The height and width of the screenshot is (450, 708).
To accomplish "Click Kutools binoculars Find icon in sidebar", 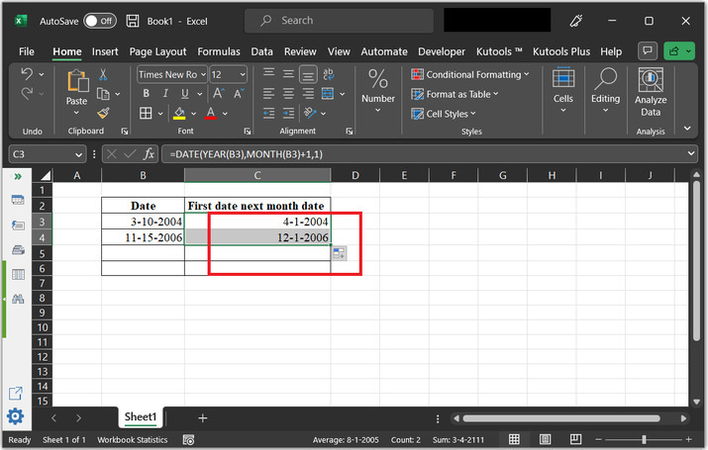I will click(18, 298).
